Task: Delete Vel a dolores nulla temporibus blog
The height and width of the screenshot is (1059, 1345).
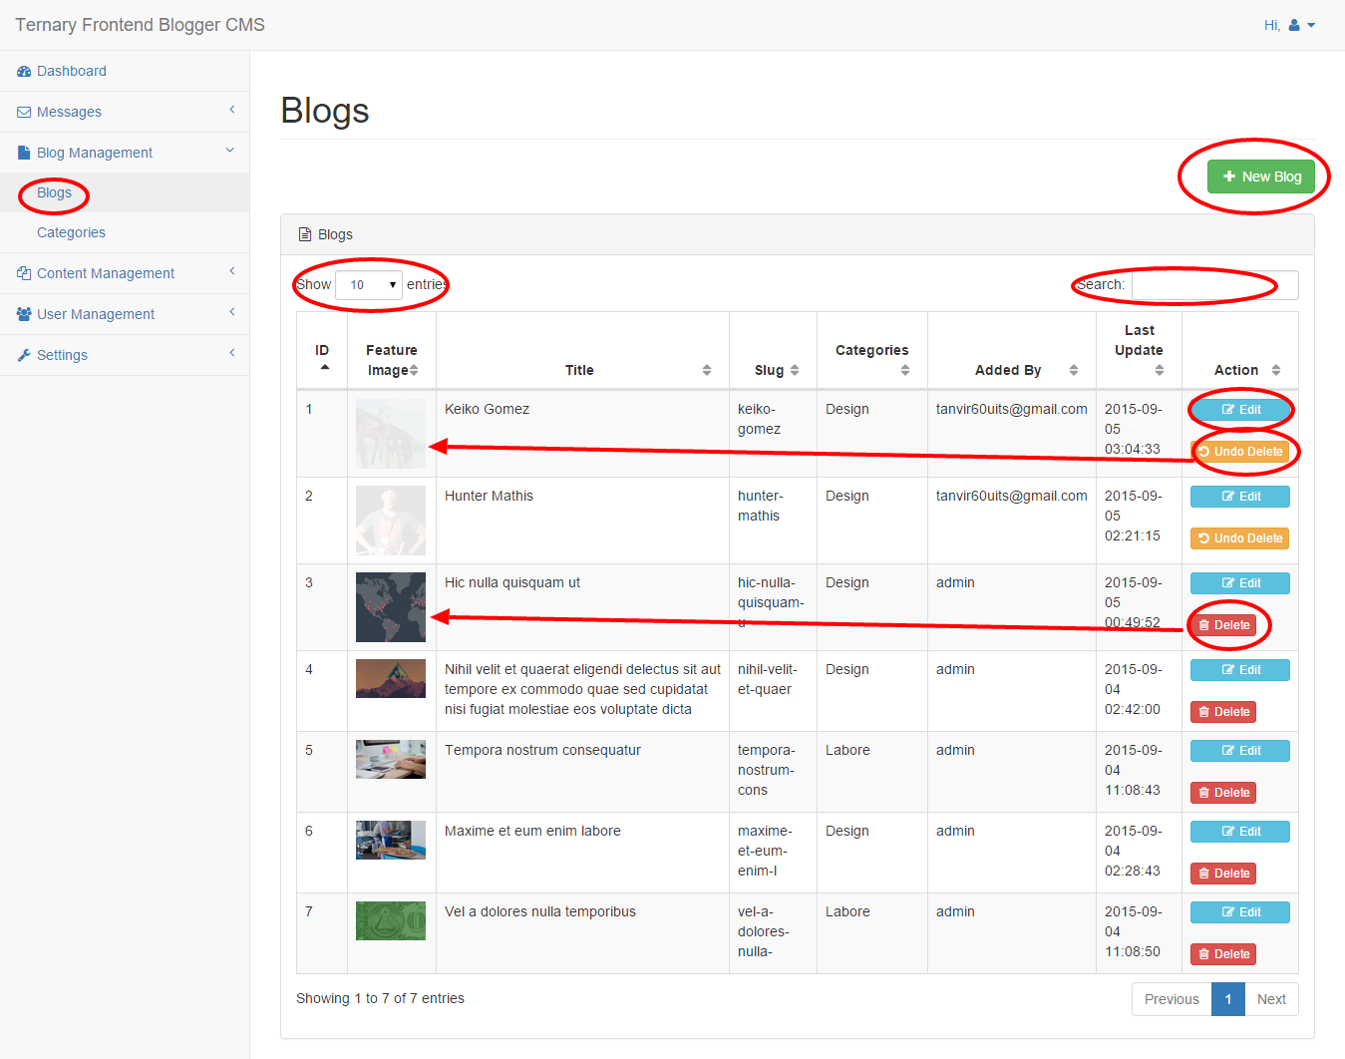Action: pos(1223,954)
